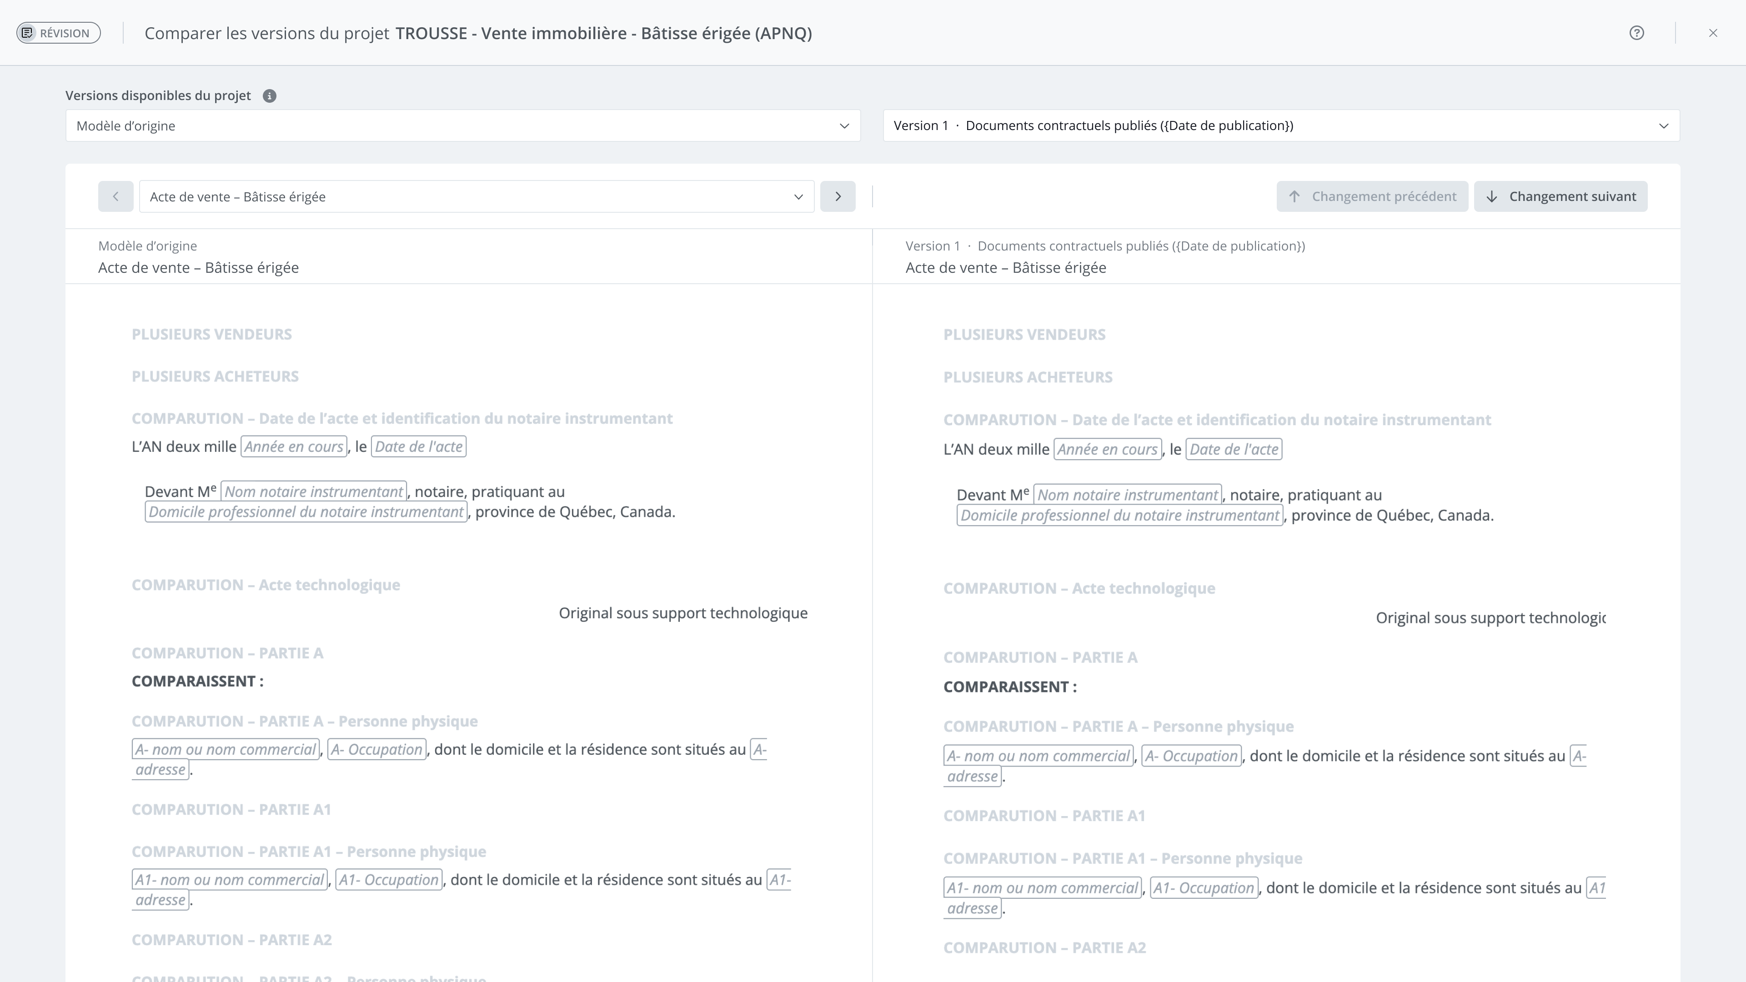Click Changement suivant button

(x=1560, y=196)
